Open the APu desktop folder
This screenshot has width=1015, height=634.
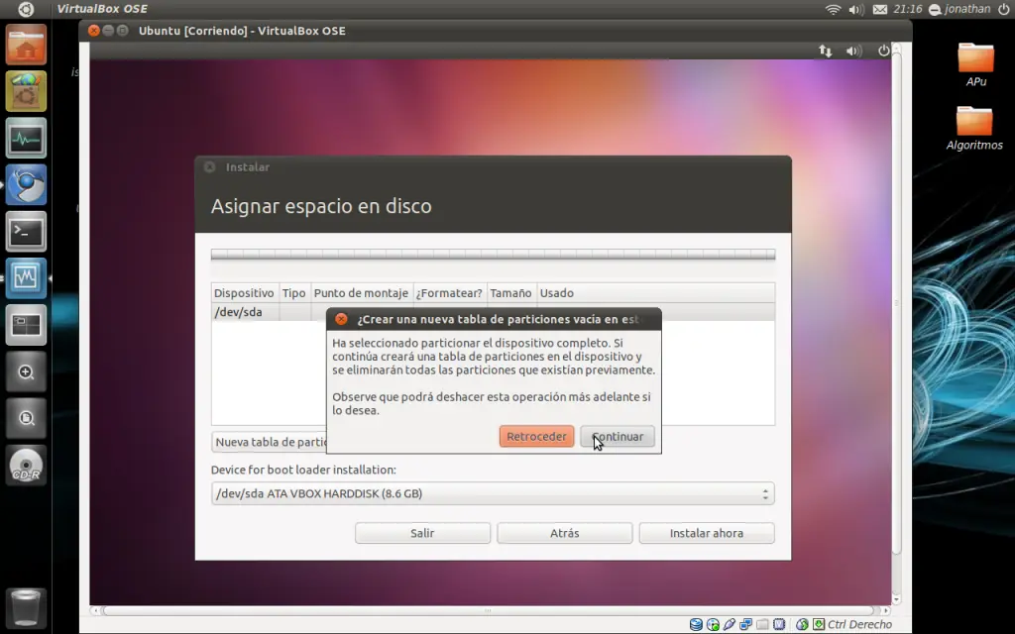coord(975,64)
